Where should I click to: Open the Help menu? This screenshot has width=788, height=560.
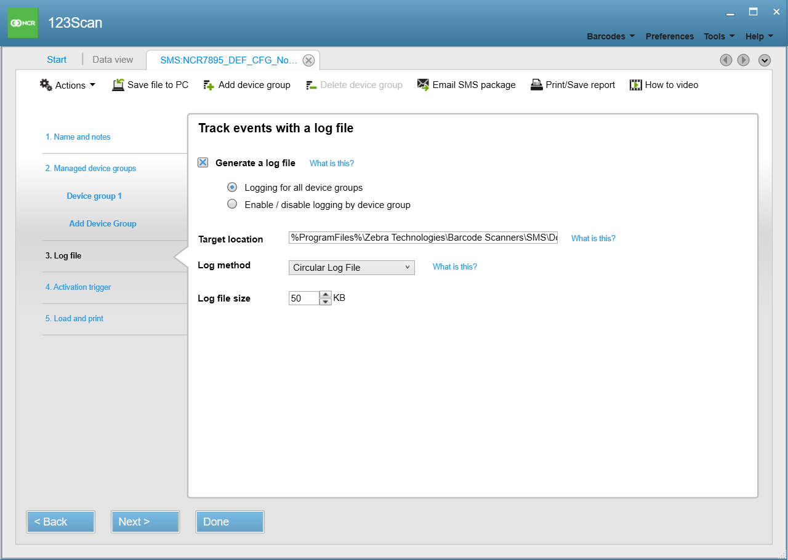coord(759,36)
